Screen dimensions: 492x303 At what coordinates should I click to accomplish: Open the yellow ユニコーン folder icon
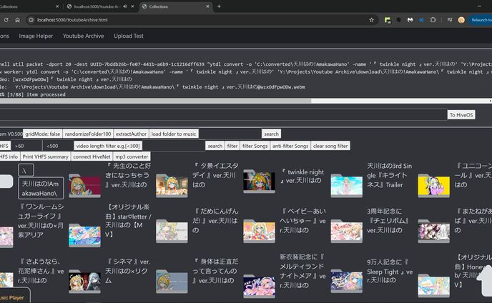[433, 185]
